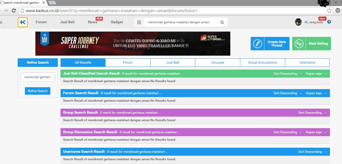Click the Group Discussion Search Result heading
The width and height of the screenshot is (342, 164).
coord(90,132)
